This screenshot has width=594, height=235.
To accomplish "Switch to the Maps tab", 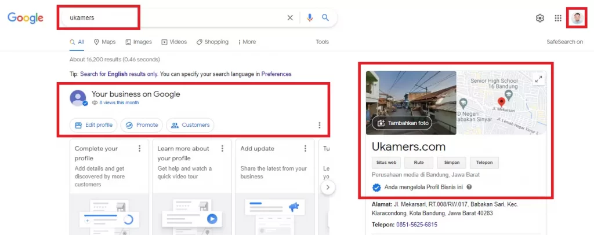I will pos(104,42).
